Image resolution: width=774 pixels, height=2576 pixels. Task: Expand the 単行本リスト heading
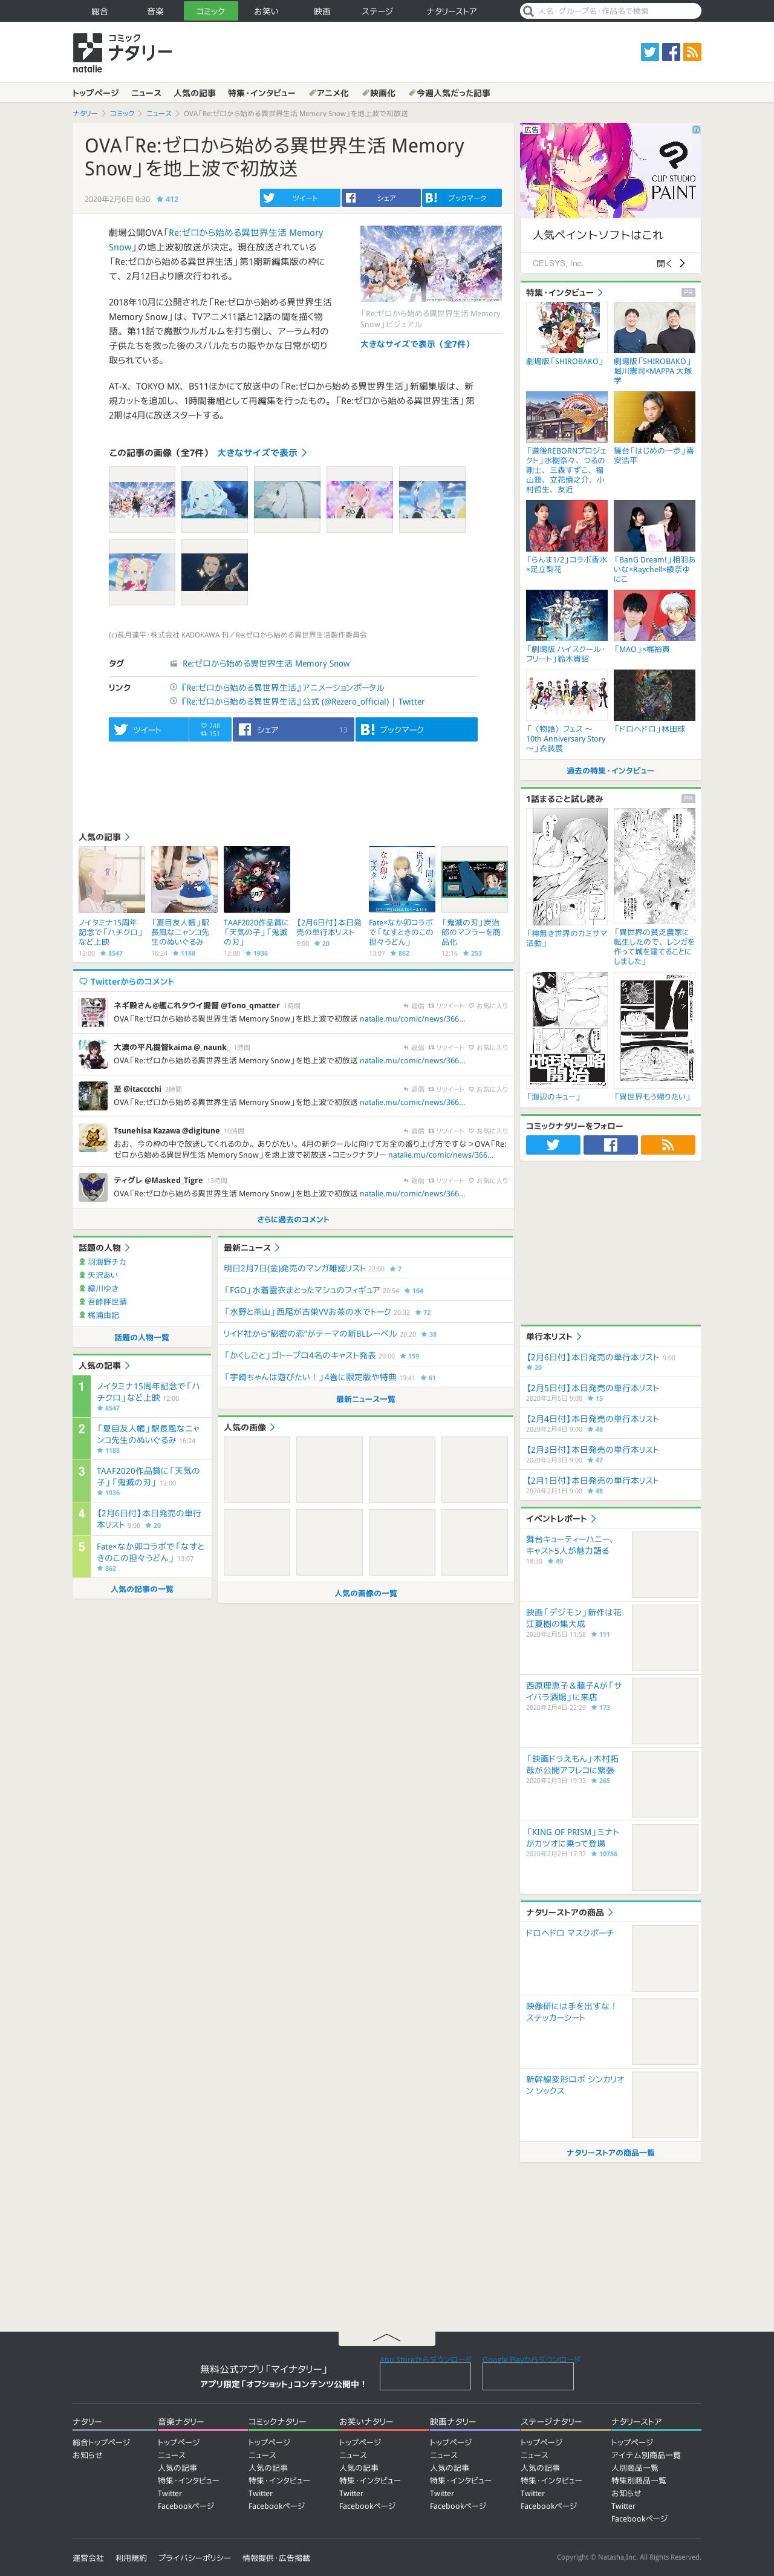pyautogui.click(x=553, y=1336)
